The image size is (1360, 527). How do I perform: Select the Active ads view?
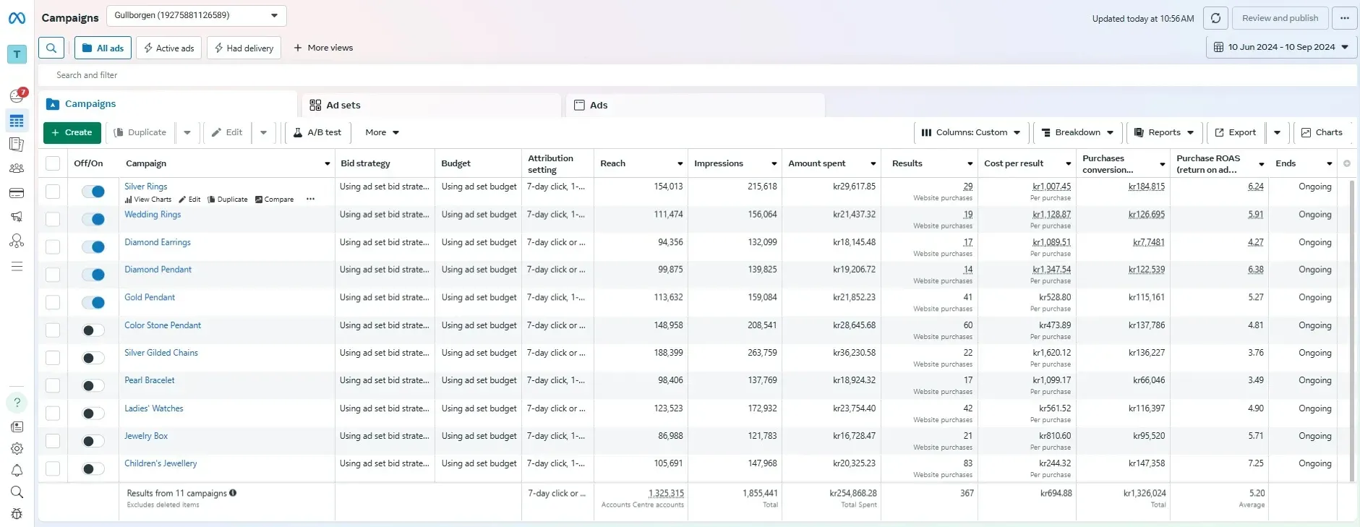pyautogui.click(x=169, y=48)
